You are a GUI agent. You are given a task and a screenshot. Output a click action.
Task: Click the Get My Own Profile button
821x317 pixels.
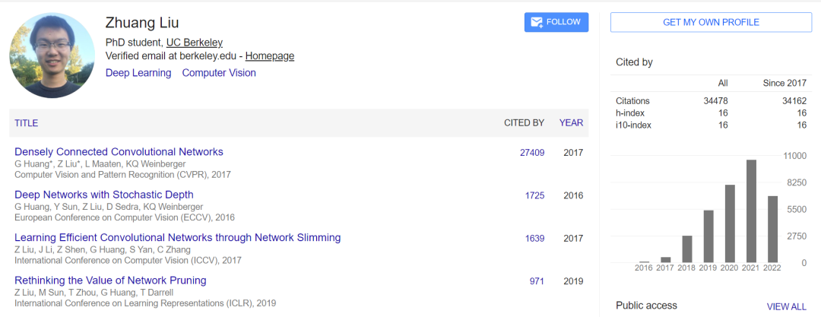click(x=711, y=22)
